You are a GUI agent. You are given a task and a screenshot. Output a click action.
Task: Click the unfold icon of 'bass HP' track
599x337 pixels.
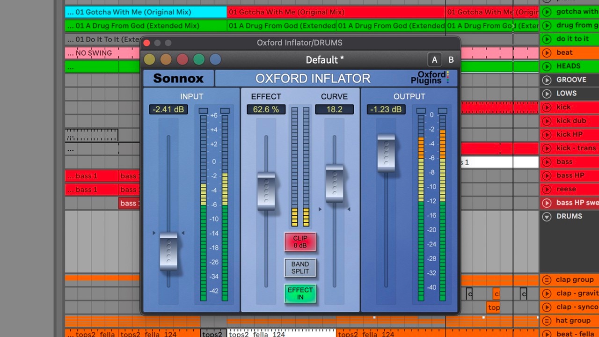(x=547, y=176)
